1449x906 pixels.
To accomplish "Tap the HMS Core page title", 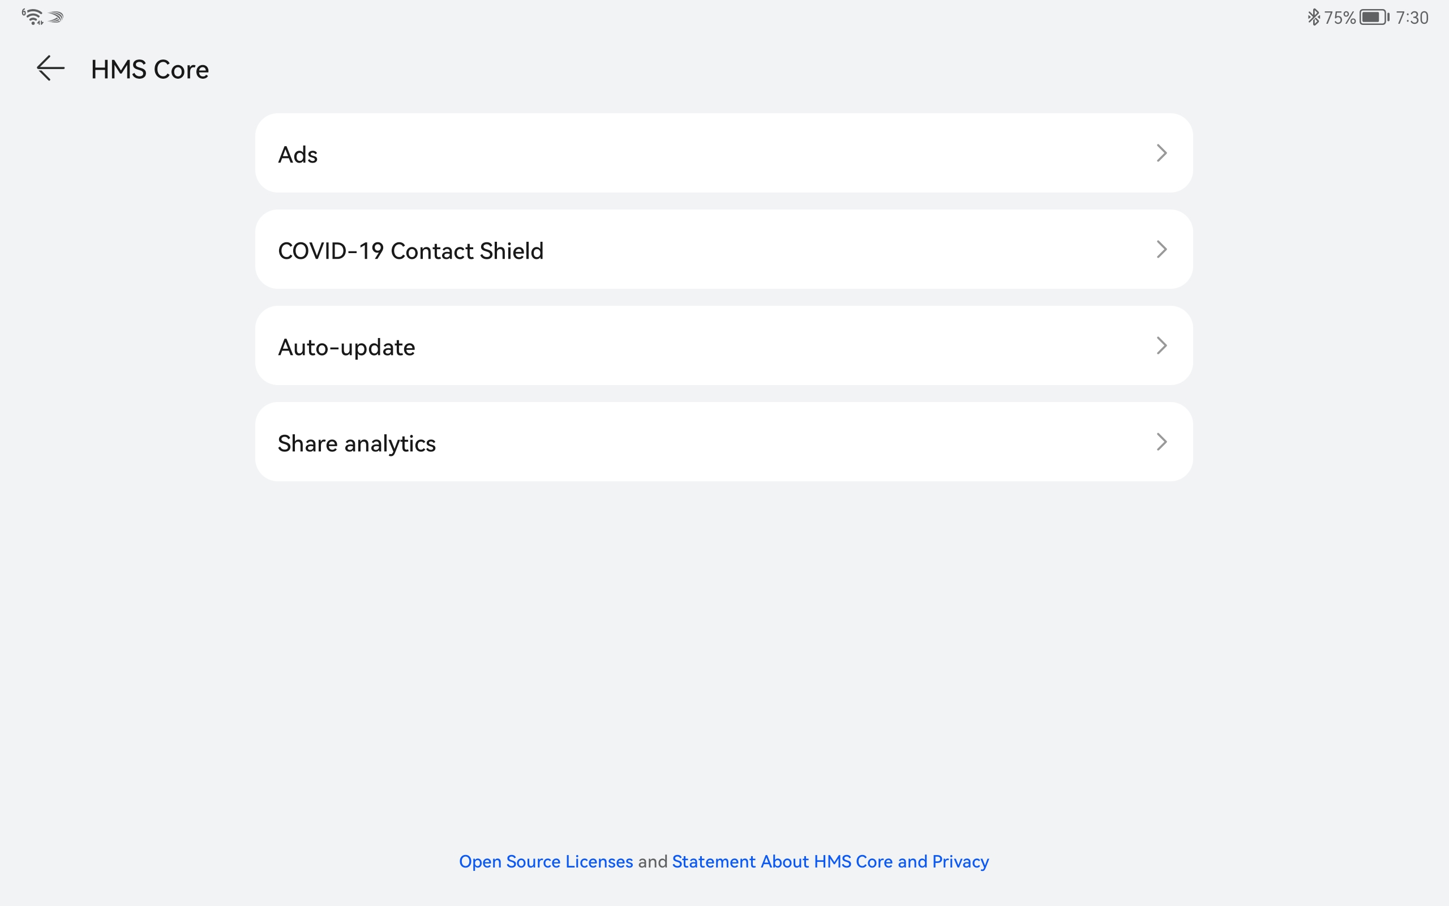I will (149, 70).
